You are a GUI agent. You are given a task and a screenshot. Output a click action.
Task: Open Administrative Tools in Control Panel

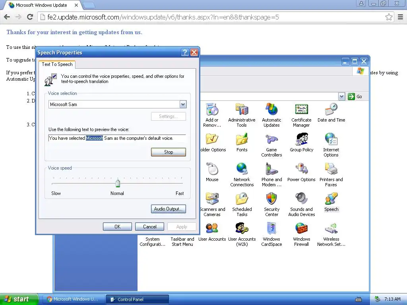(x=242, y=115)
